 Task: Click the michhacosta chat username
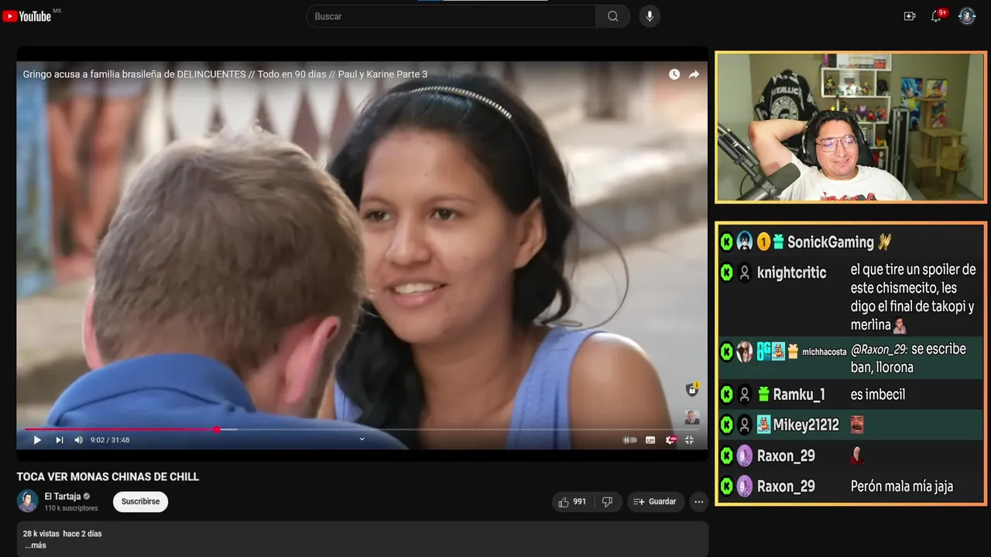pyautogui.click(x=825, y=352)
